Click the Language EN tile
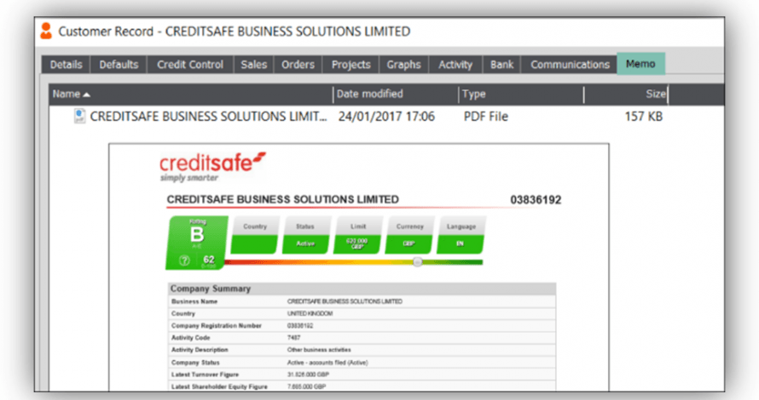The height and width of the screenshot is (400, 759). [461, 235]
